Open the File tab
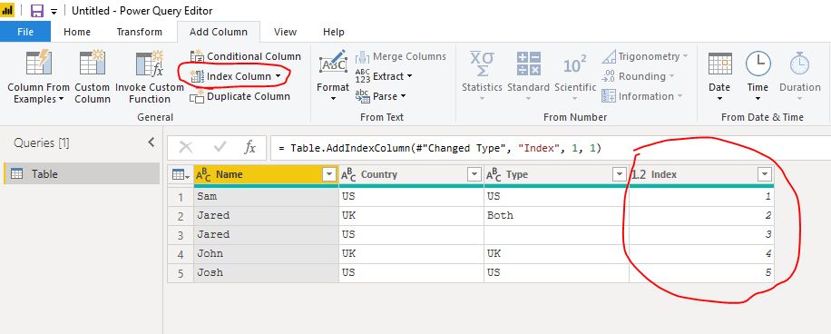This screenshot has height=334, width=831. pyautogui.click(x=25, y=32)
